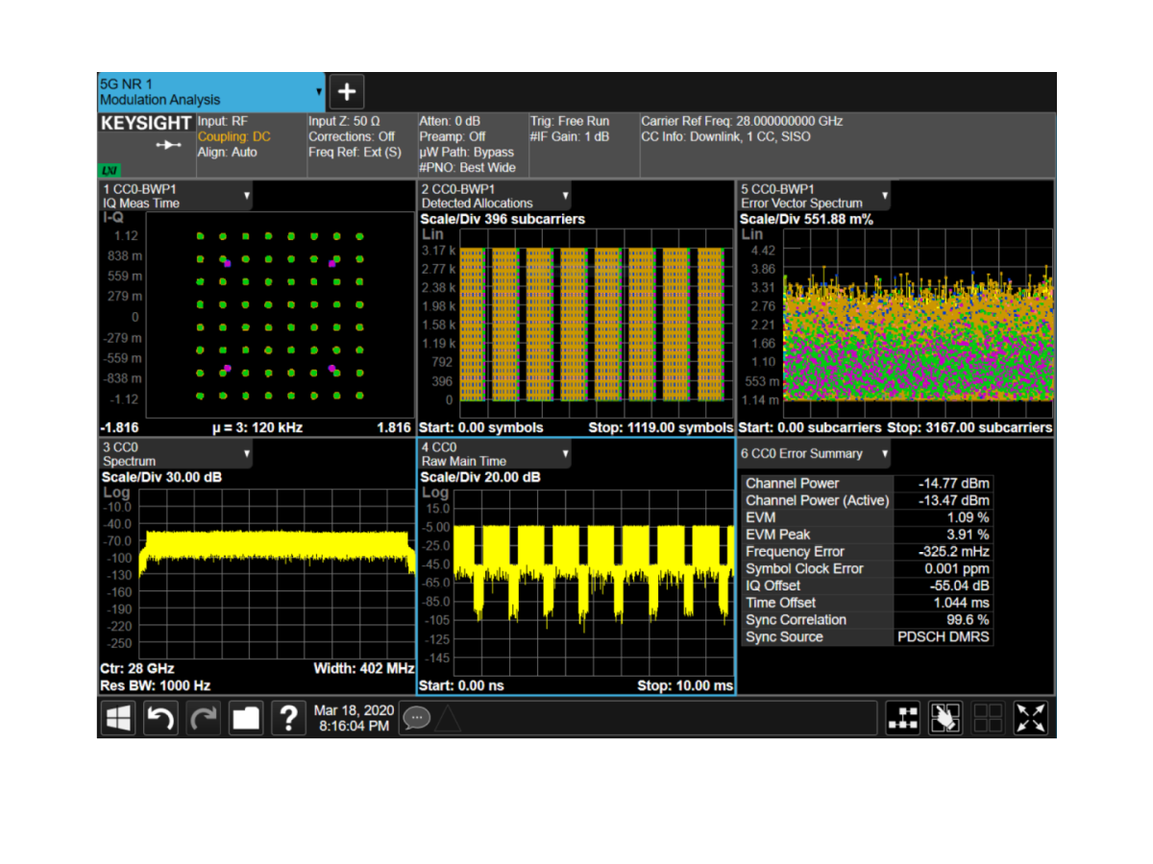Open IQ Meas Time window dropdown
The image size is (1153, 864).
(247, 196)
